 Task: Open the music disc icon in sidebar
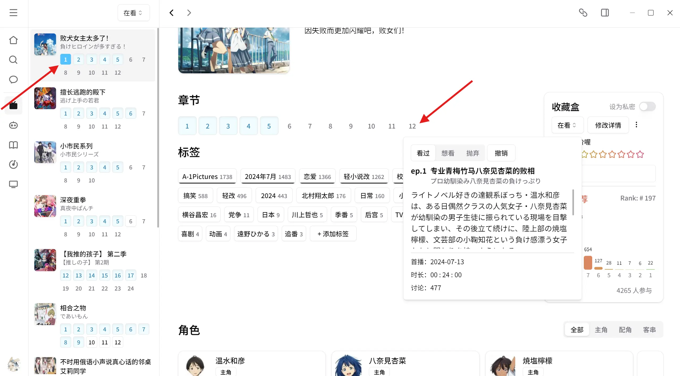point(13,164)
